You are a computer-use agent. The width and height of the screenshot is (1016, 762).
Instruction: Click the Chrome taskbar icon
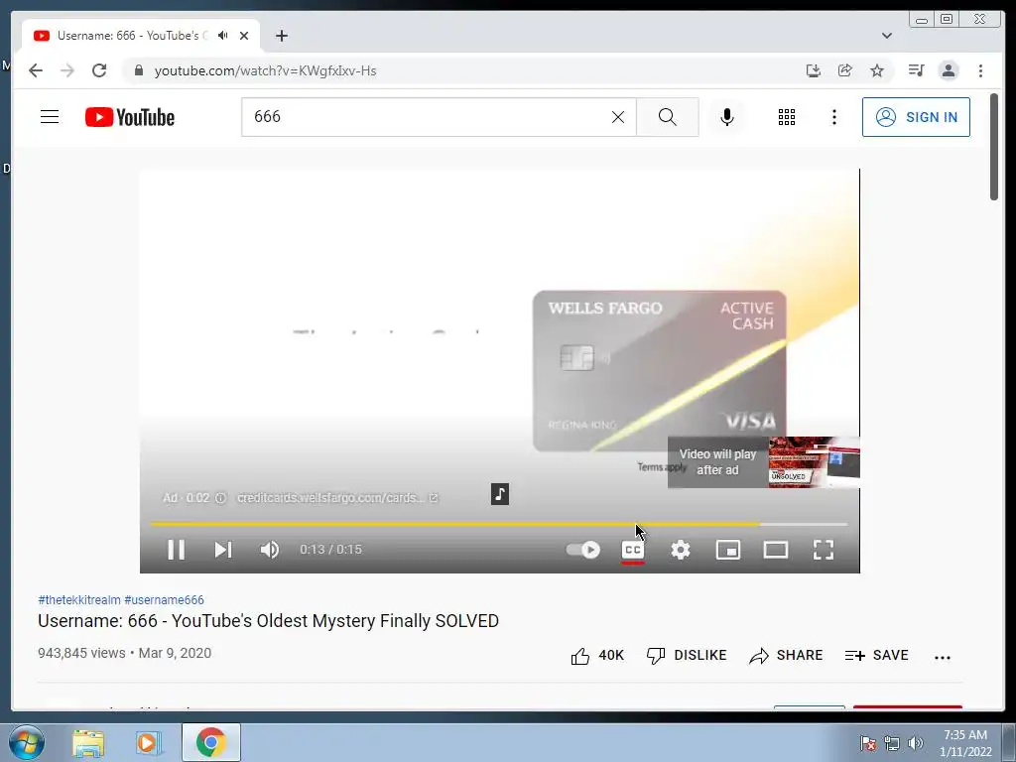(210, 742)
